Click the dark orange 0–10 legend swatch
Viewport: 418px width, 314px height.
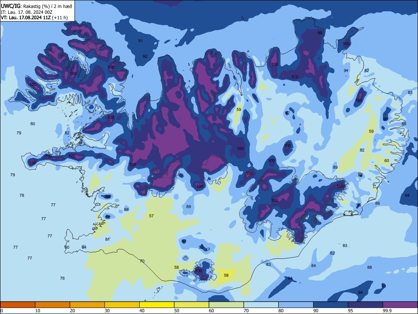coord(18,305)
